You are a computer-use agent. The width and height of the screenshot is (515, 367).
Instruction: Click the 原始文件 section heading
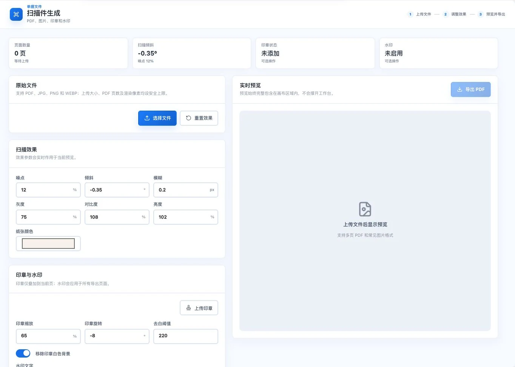(26, 85)
